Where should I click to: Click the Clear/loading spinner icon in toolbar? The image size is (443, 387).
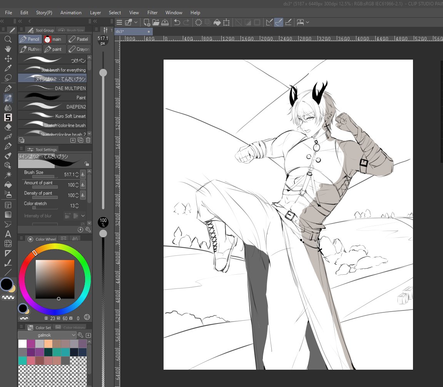(x=199, y=22)
